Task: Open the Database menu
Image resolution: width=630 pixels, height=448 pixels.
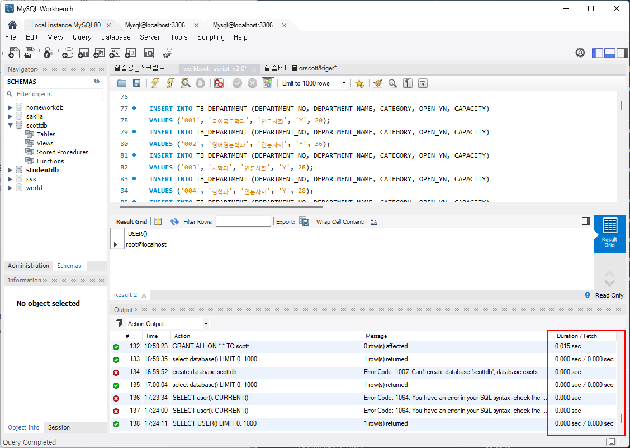Action: [116, 37]
